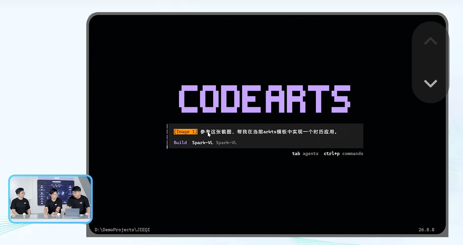Click the "ctrl+p commands" shortcut hint
The width and height of the screenshot is (463, 245).
[343, 154]
